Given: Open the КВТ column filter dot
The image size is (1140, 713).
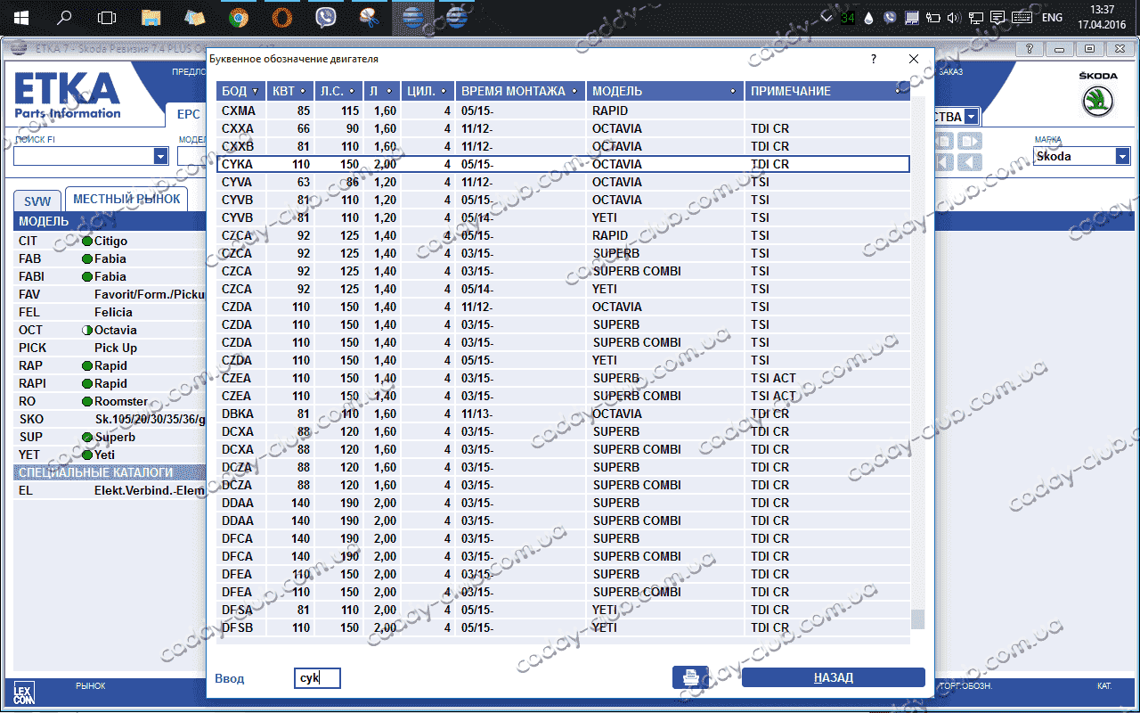Looking at the screenshot, I should pos(304,92).
